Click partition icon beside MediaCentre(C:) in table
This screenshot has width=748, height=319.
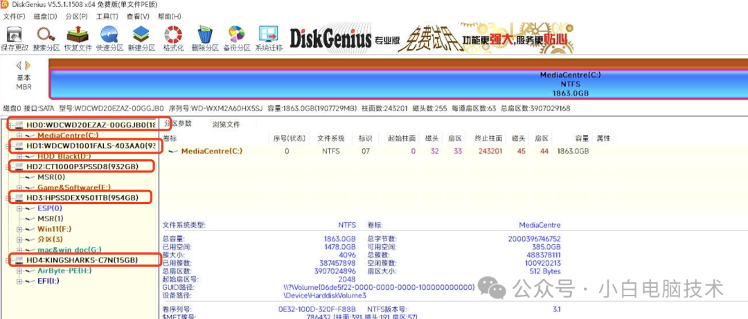click(x=174, y=151)
